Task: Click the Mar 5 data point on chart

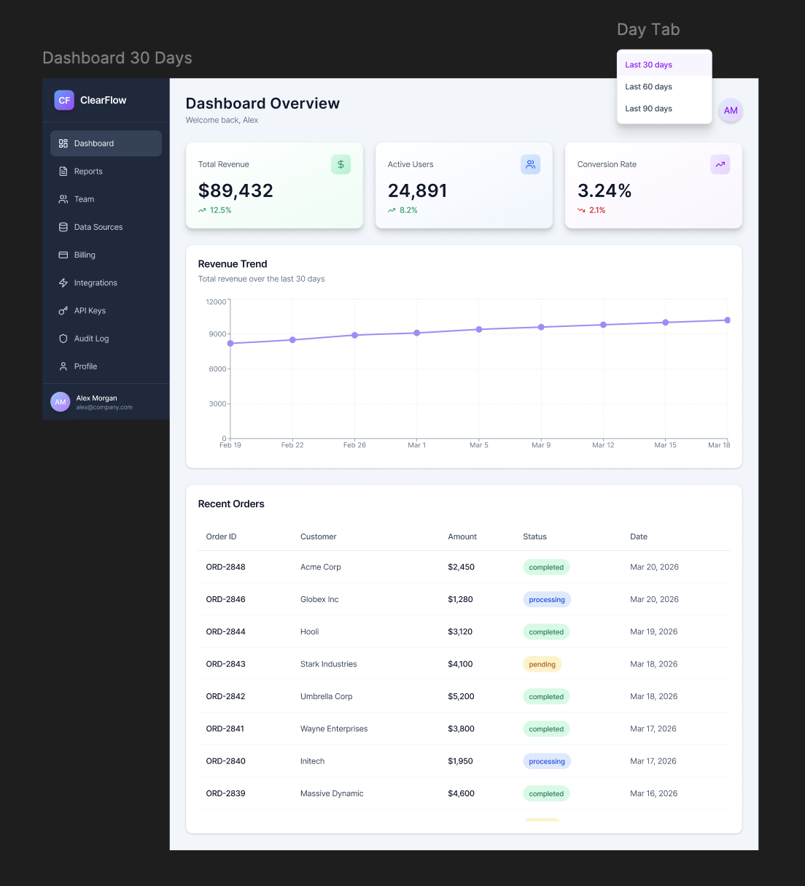Action: tap(479, 329)
